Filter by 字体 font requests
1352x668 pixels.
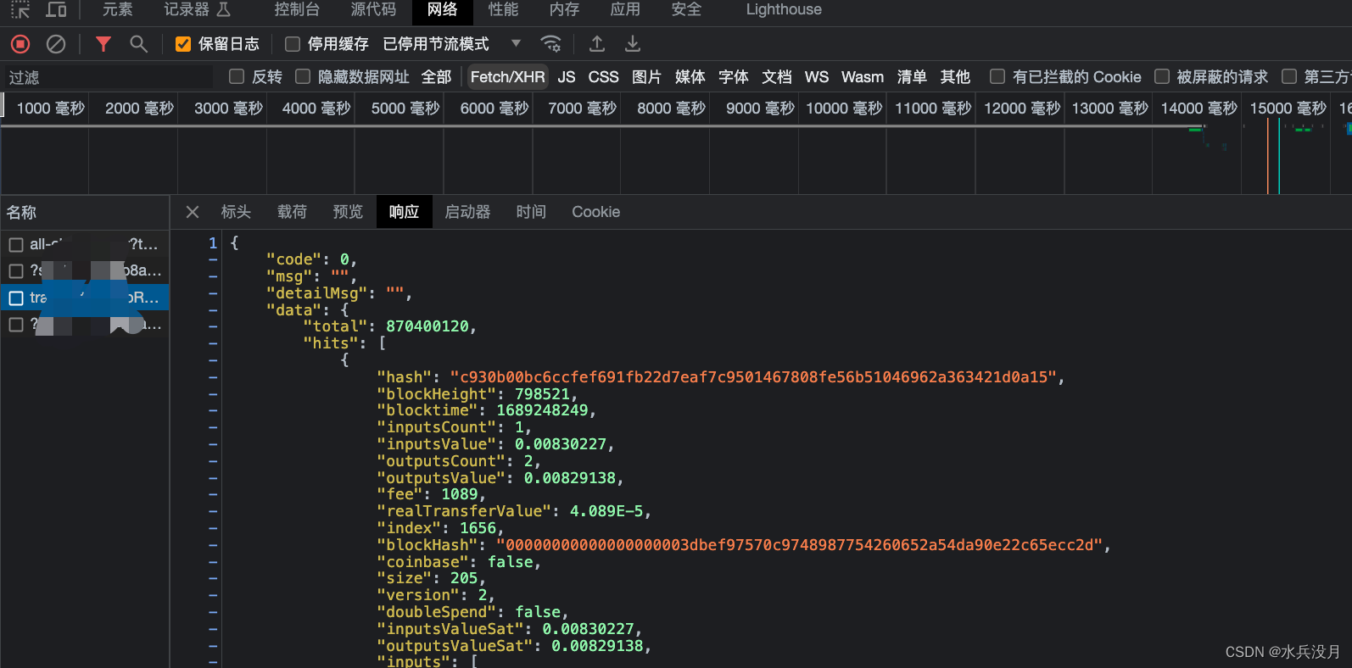click(733, 76)
